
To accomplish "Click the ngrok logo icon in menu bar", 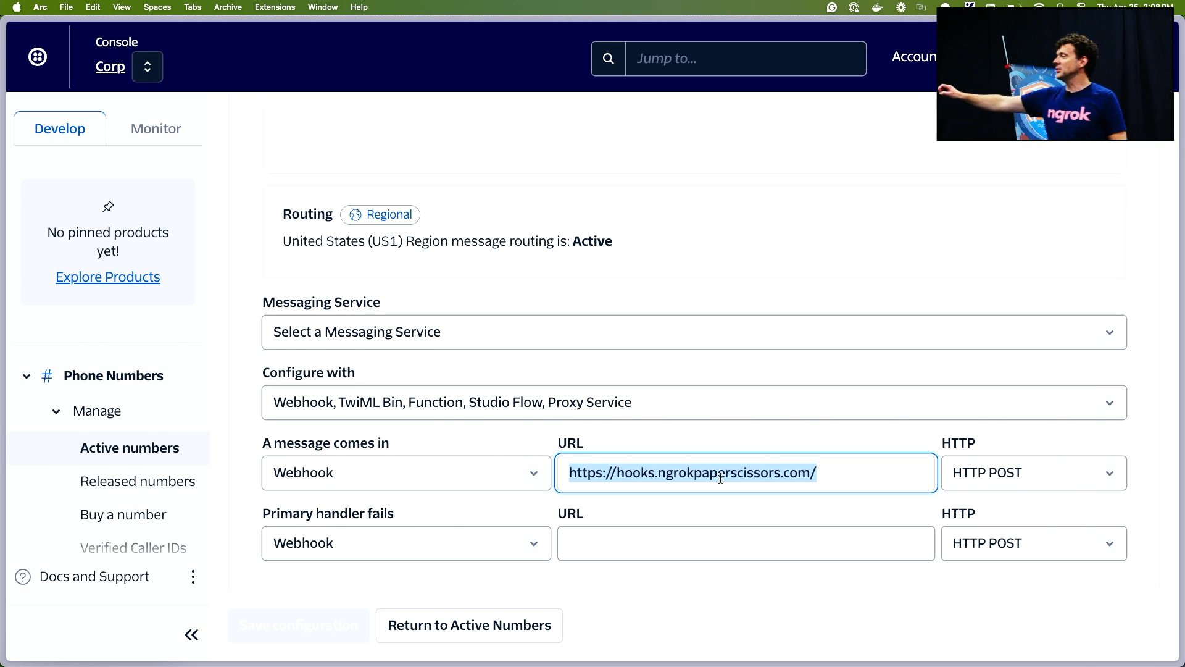I will tap(970, 7).
